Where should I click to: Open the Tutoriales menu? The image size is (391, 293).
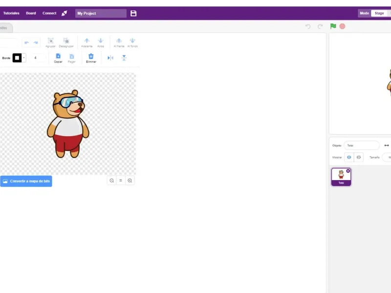coord(11,13)
